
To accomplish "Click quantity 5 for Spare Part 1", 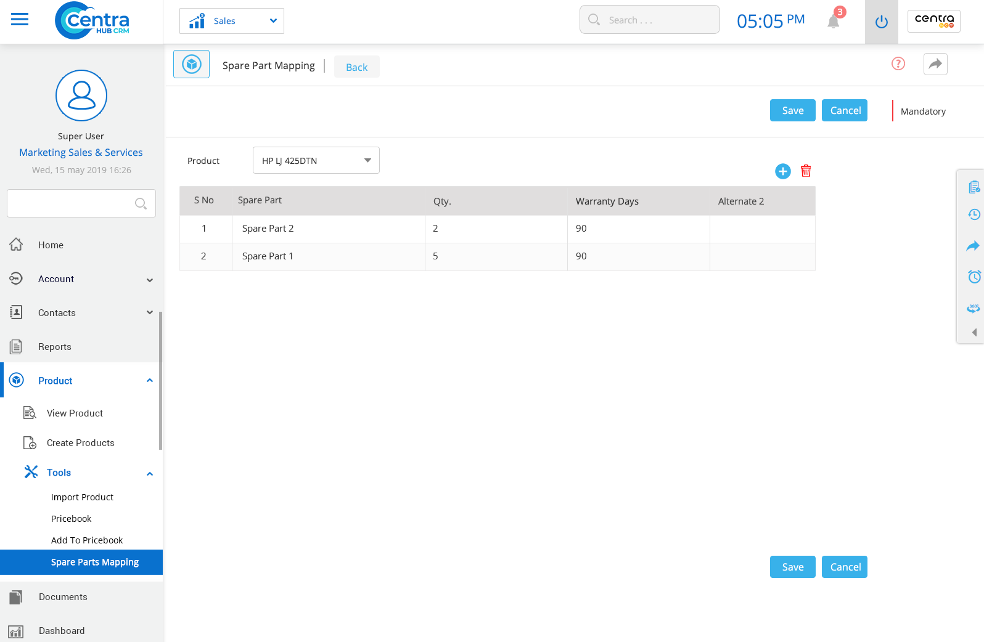I will 496,256.
